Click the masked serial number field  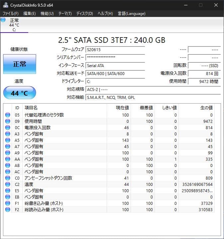point(115,57)
